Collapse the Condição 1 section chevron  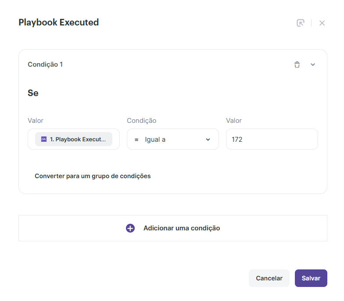[x=313, y=64]
